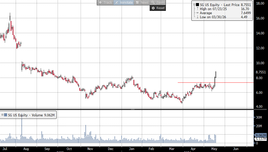Click the pane divider between price and volume
268x152 pixels.
tap(133, 109)
